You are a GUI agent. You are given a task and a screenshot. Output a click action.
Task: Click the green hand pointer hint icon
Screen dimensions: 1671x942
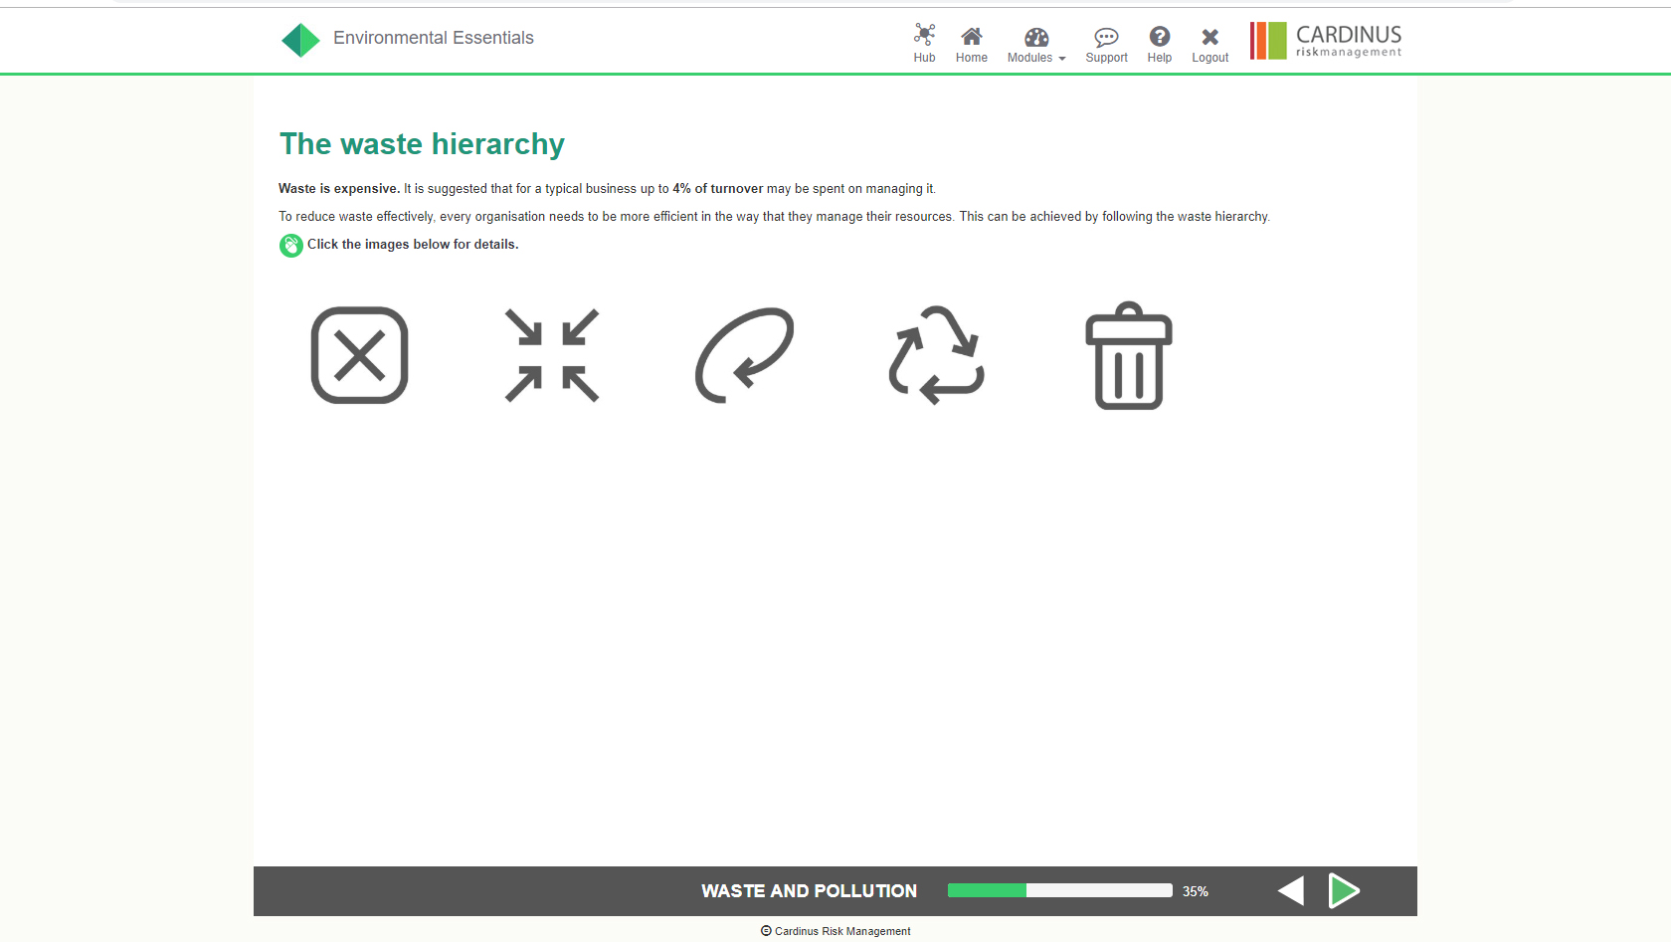pyautogui.click(x=291, y=246)
